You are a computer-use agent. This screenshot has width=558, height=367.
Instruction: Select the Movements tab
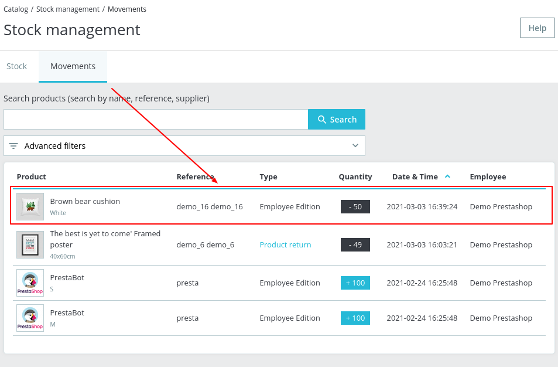click(73, 66)
